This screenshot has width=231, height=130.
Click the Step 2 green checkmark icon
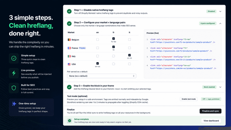(69, 24)
